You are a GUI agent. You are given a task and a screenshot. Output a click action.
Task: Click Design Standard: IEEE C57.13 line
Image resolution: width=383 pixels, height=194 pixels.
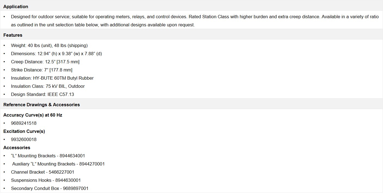pos(42,94)
